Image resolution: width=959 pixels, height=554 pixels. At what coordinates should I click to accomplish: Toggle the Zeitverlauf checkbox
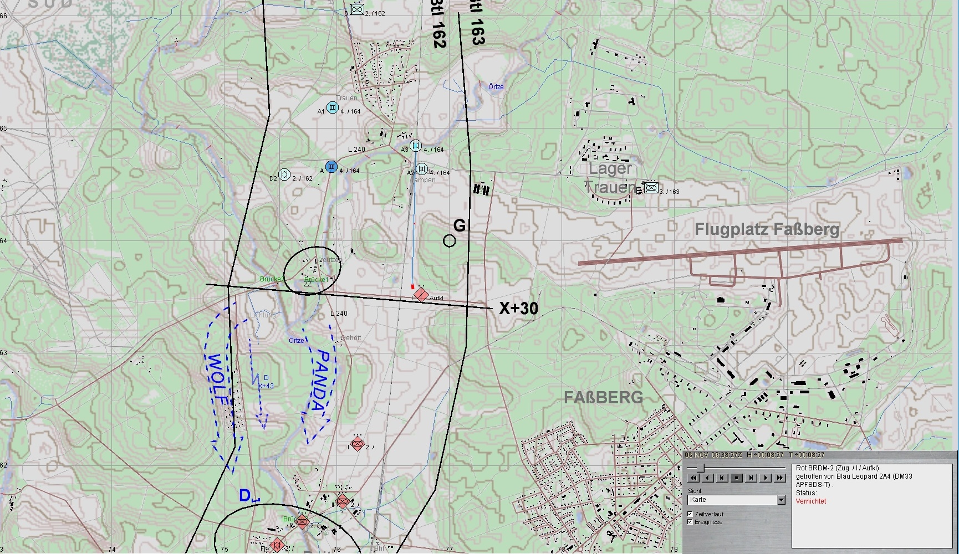[x=690, y=514]
